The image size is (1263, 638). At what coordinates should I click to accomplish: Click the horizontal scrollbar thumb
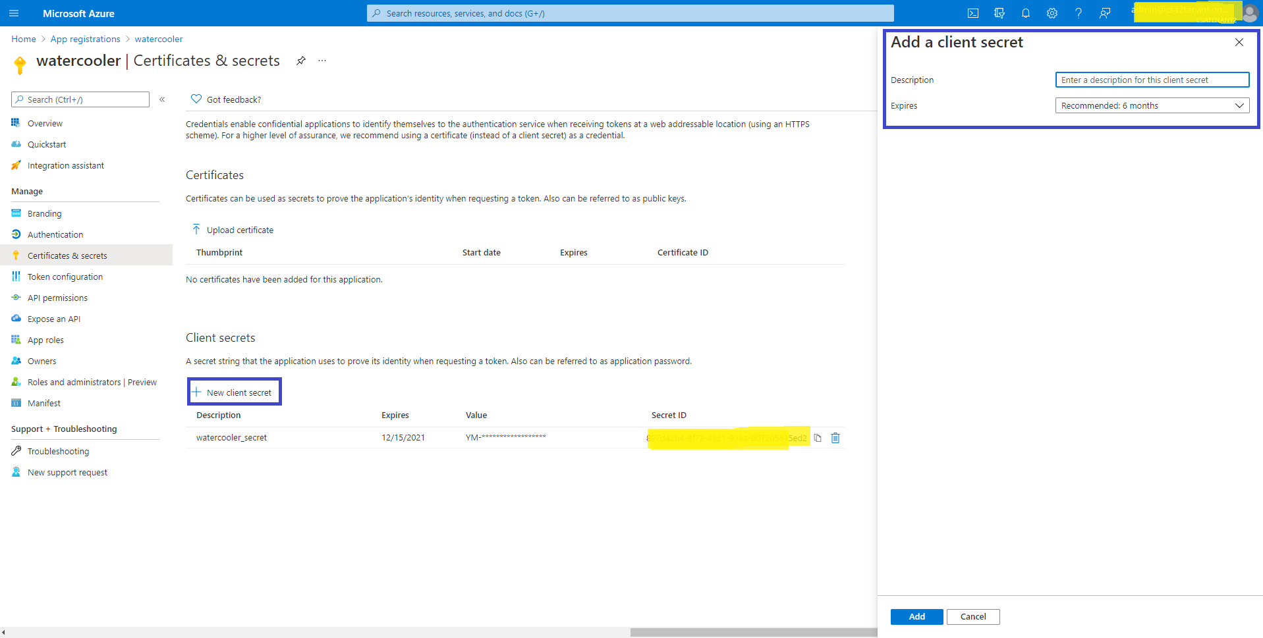tap(754, 632)
